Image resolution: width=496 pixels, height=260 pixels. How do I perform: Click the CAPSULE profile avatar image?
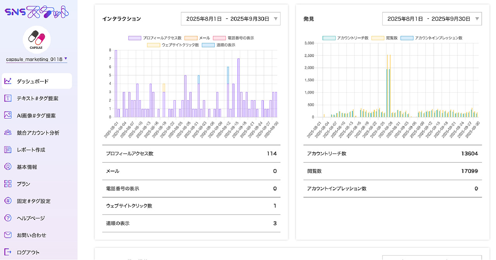[37, 39]
